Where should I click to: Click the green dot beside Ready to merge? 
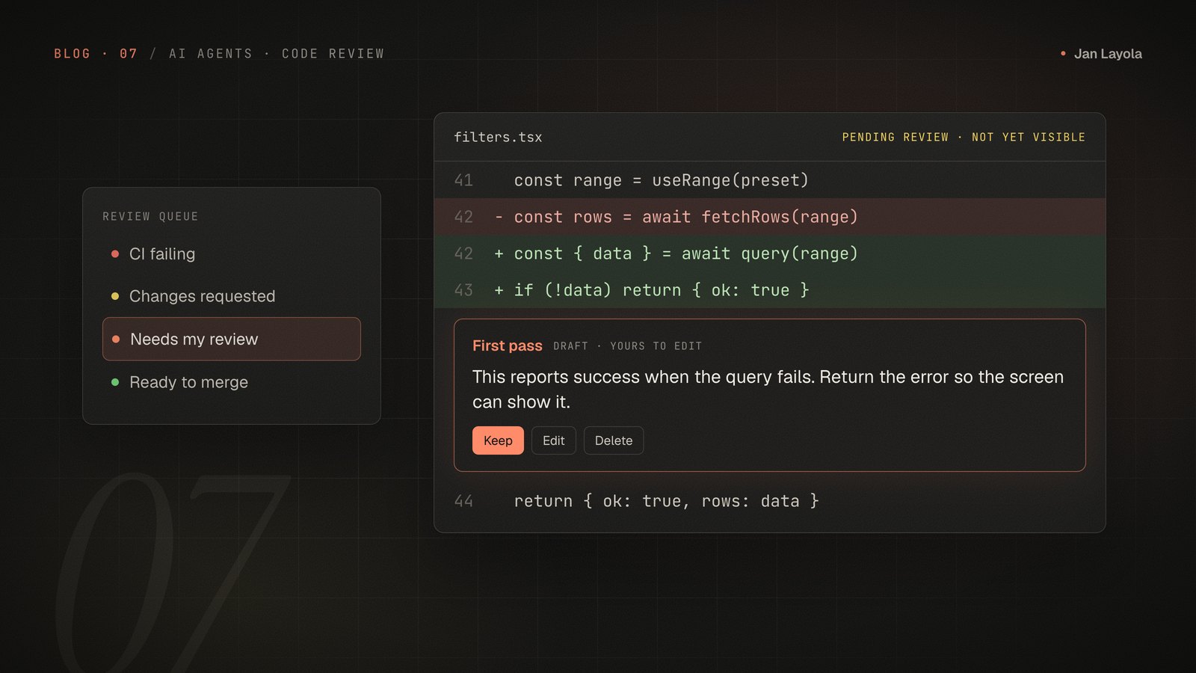point(115,382)
